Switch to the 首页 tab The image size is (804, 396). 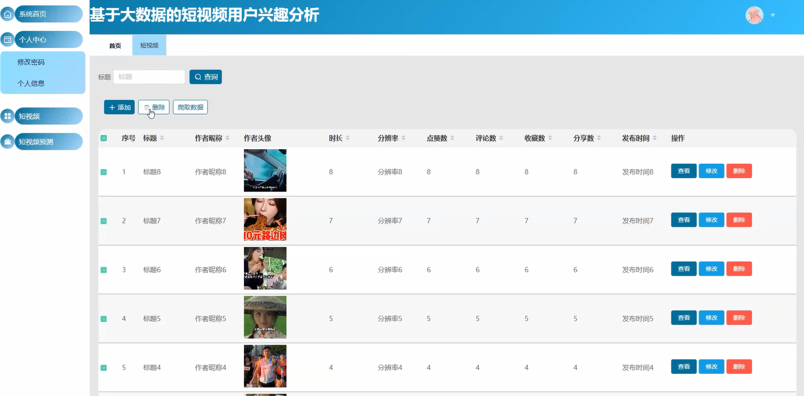[115, 46]
